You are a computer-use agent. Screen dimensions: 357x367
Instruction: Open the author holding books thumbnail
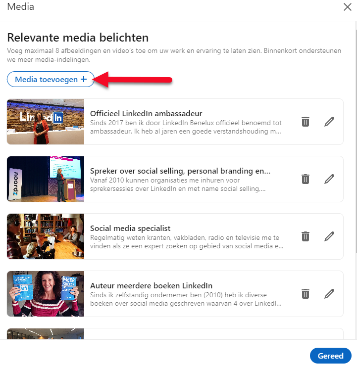[x=46, y=294]
